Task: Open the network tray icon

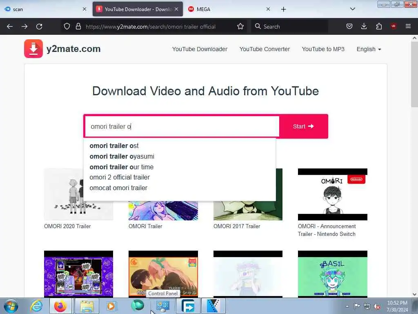Action: 367,307
